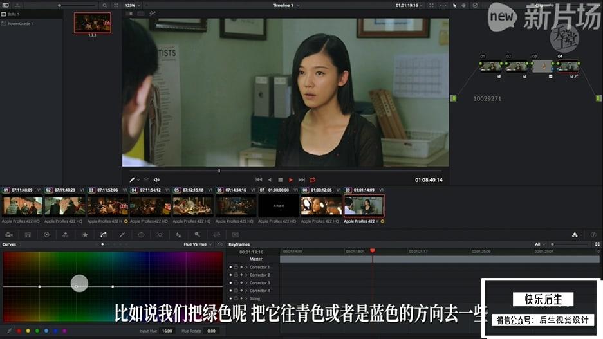Open the Camera Raw palette
Viewport: 603px width, 339px height.
click(9, 235)
